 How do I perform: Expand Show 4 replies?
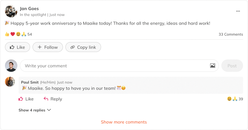pyautogui.click(x=35, y=110)
